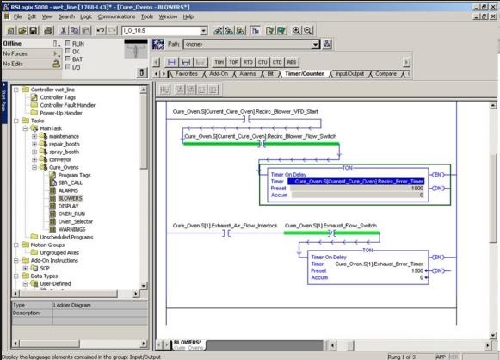This screenshot has height=360, width=500.
Task: Click the Cut scissors icon
Action: pos(63,31)
